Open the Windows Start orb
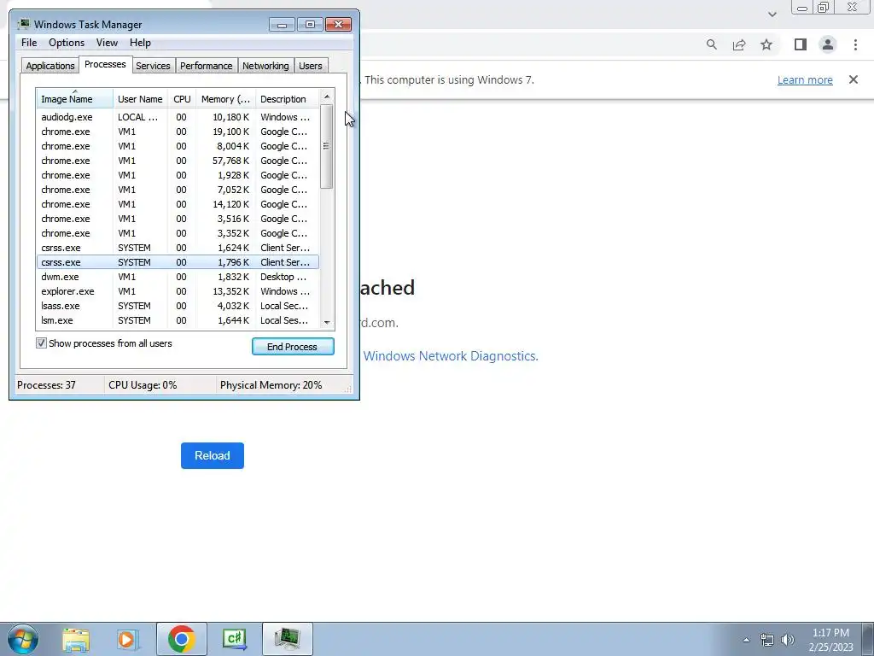 23,639
